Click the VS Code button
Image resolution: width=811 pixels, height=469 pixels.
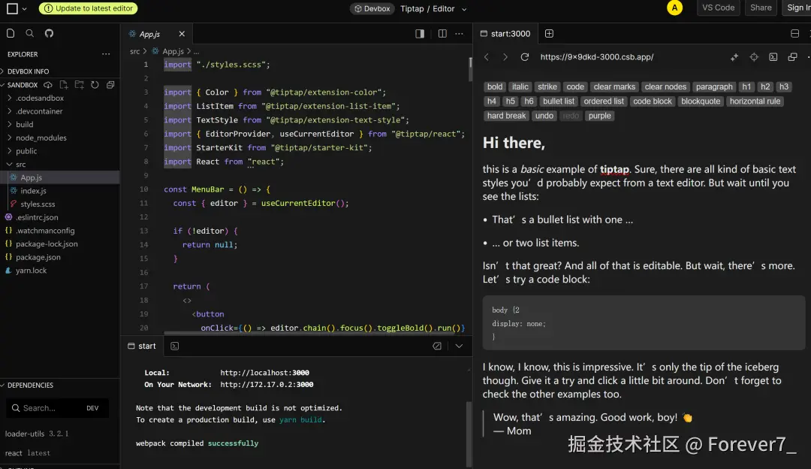tap(718, 8)
